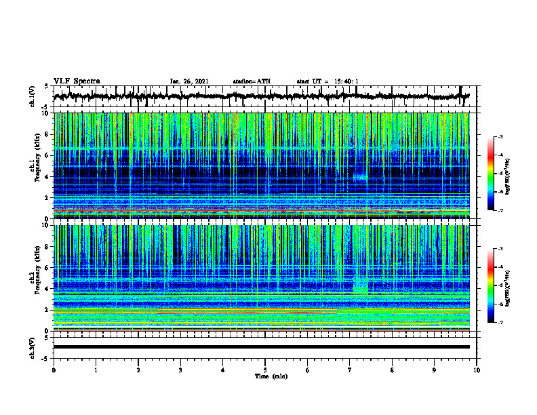This screenshot has width=537, height=415.
Task: Click the time axis tick label "8"
Action: point(392,370)
